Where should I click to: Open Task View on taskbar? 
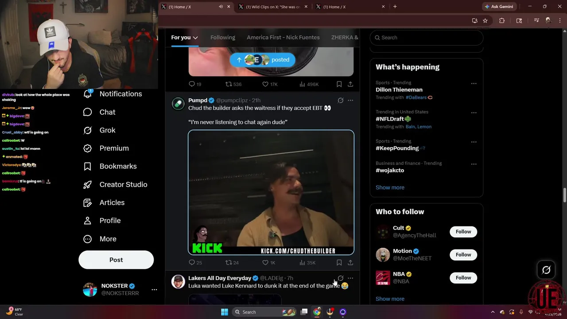(x=304, y=312)
